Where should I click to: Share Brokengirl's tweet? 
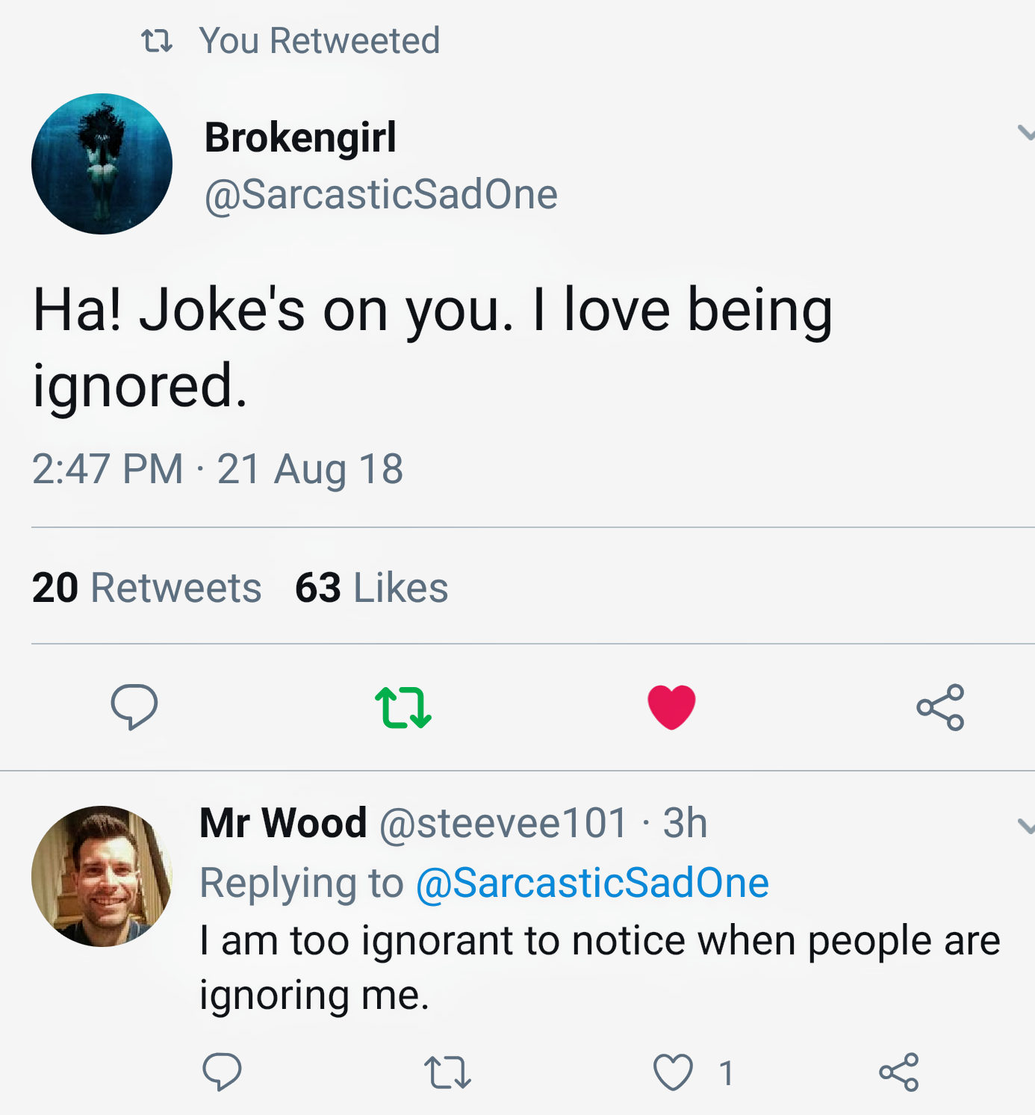click(x=940, y=706)
